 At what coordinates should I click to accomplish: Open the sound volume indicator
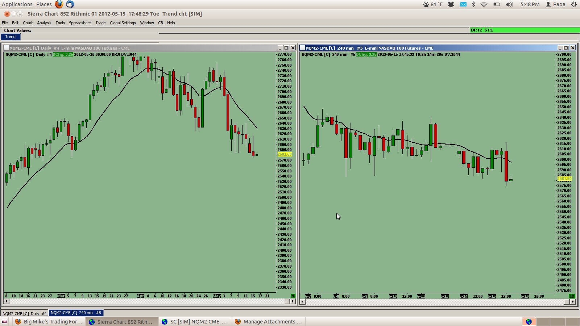509,4
